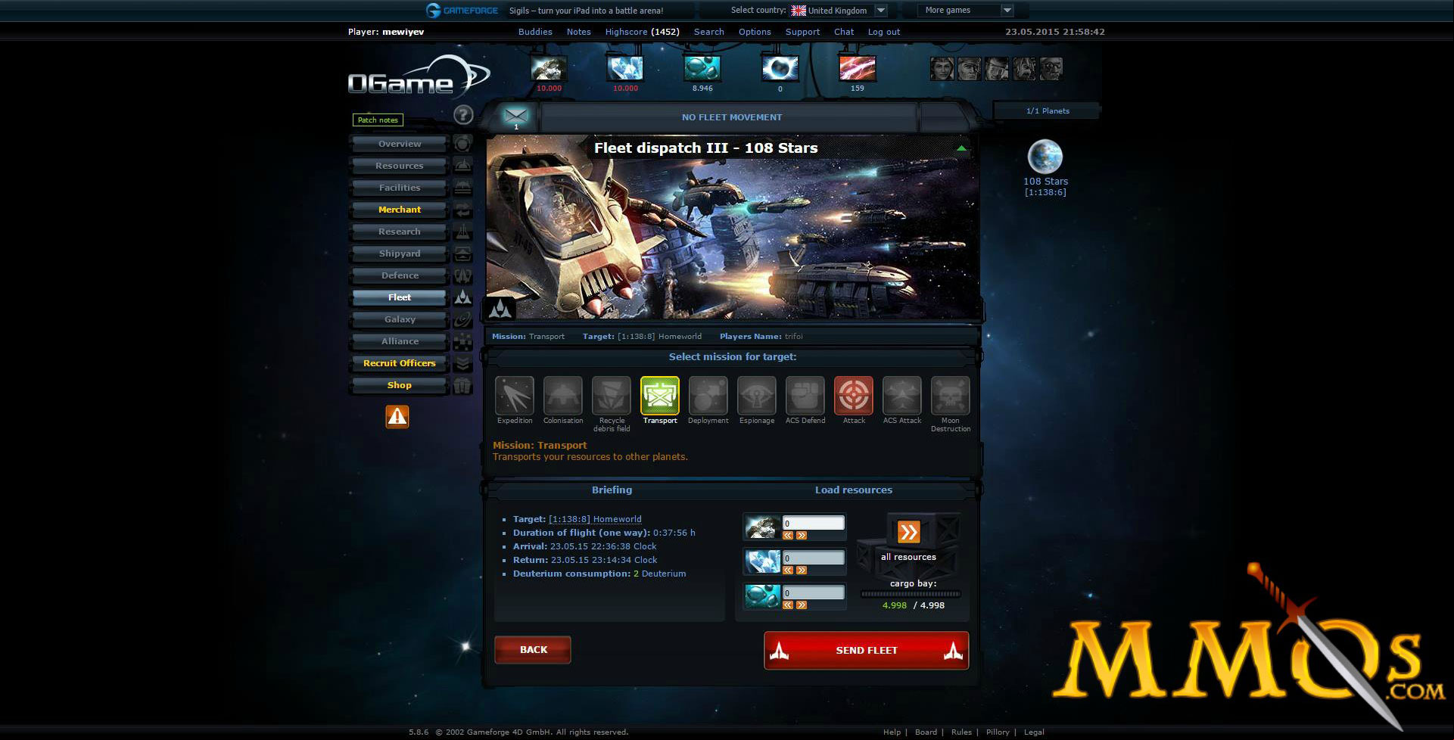Viewport: 1454px width, 740px height.
Task: Load maximum metal with the right double arrow
Action: pyautogui.click(x=802, y=536)
